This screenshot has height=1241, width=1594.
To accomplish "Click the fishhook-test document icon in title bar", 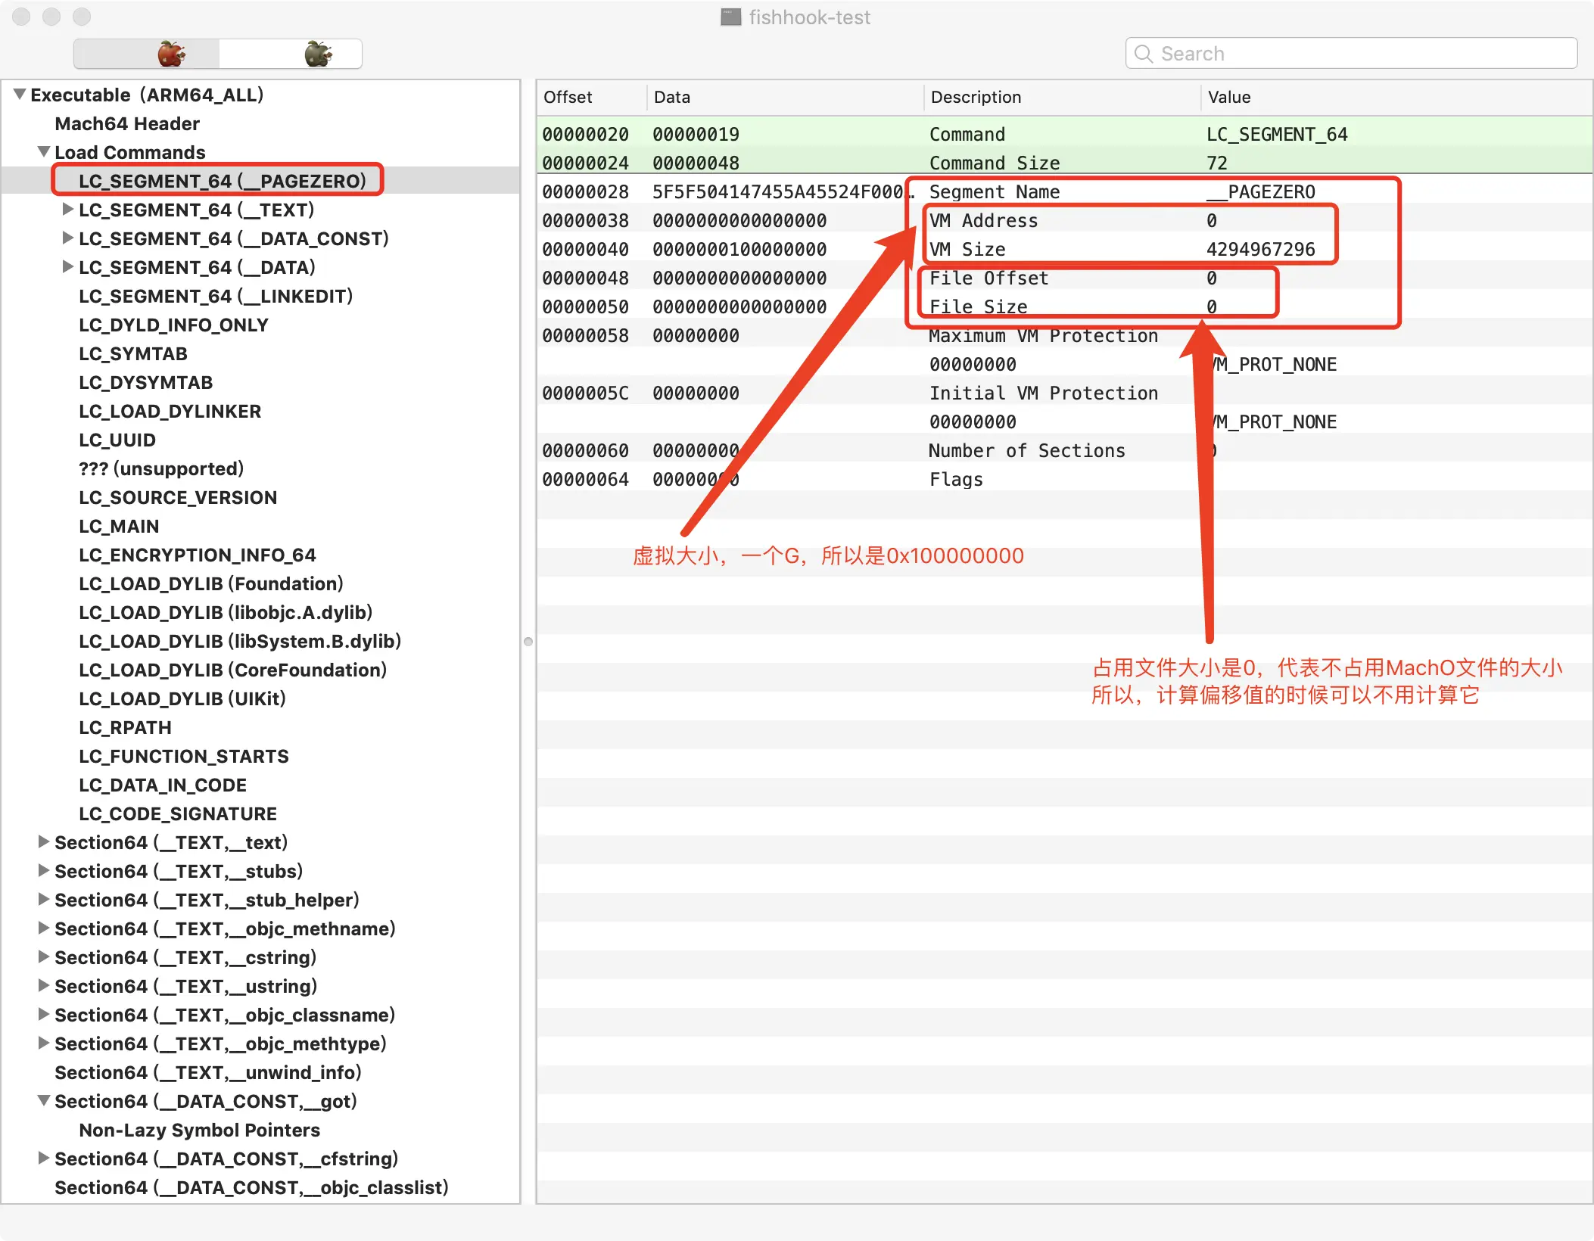I will 730,17.
